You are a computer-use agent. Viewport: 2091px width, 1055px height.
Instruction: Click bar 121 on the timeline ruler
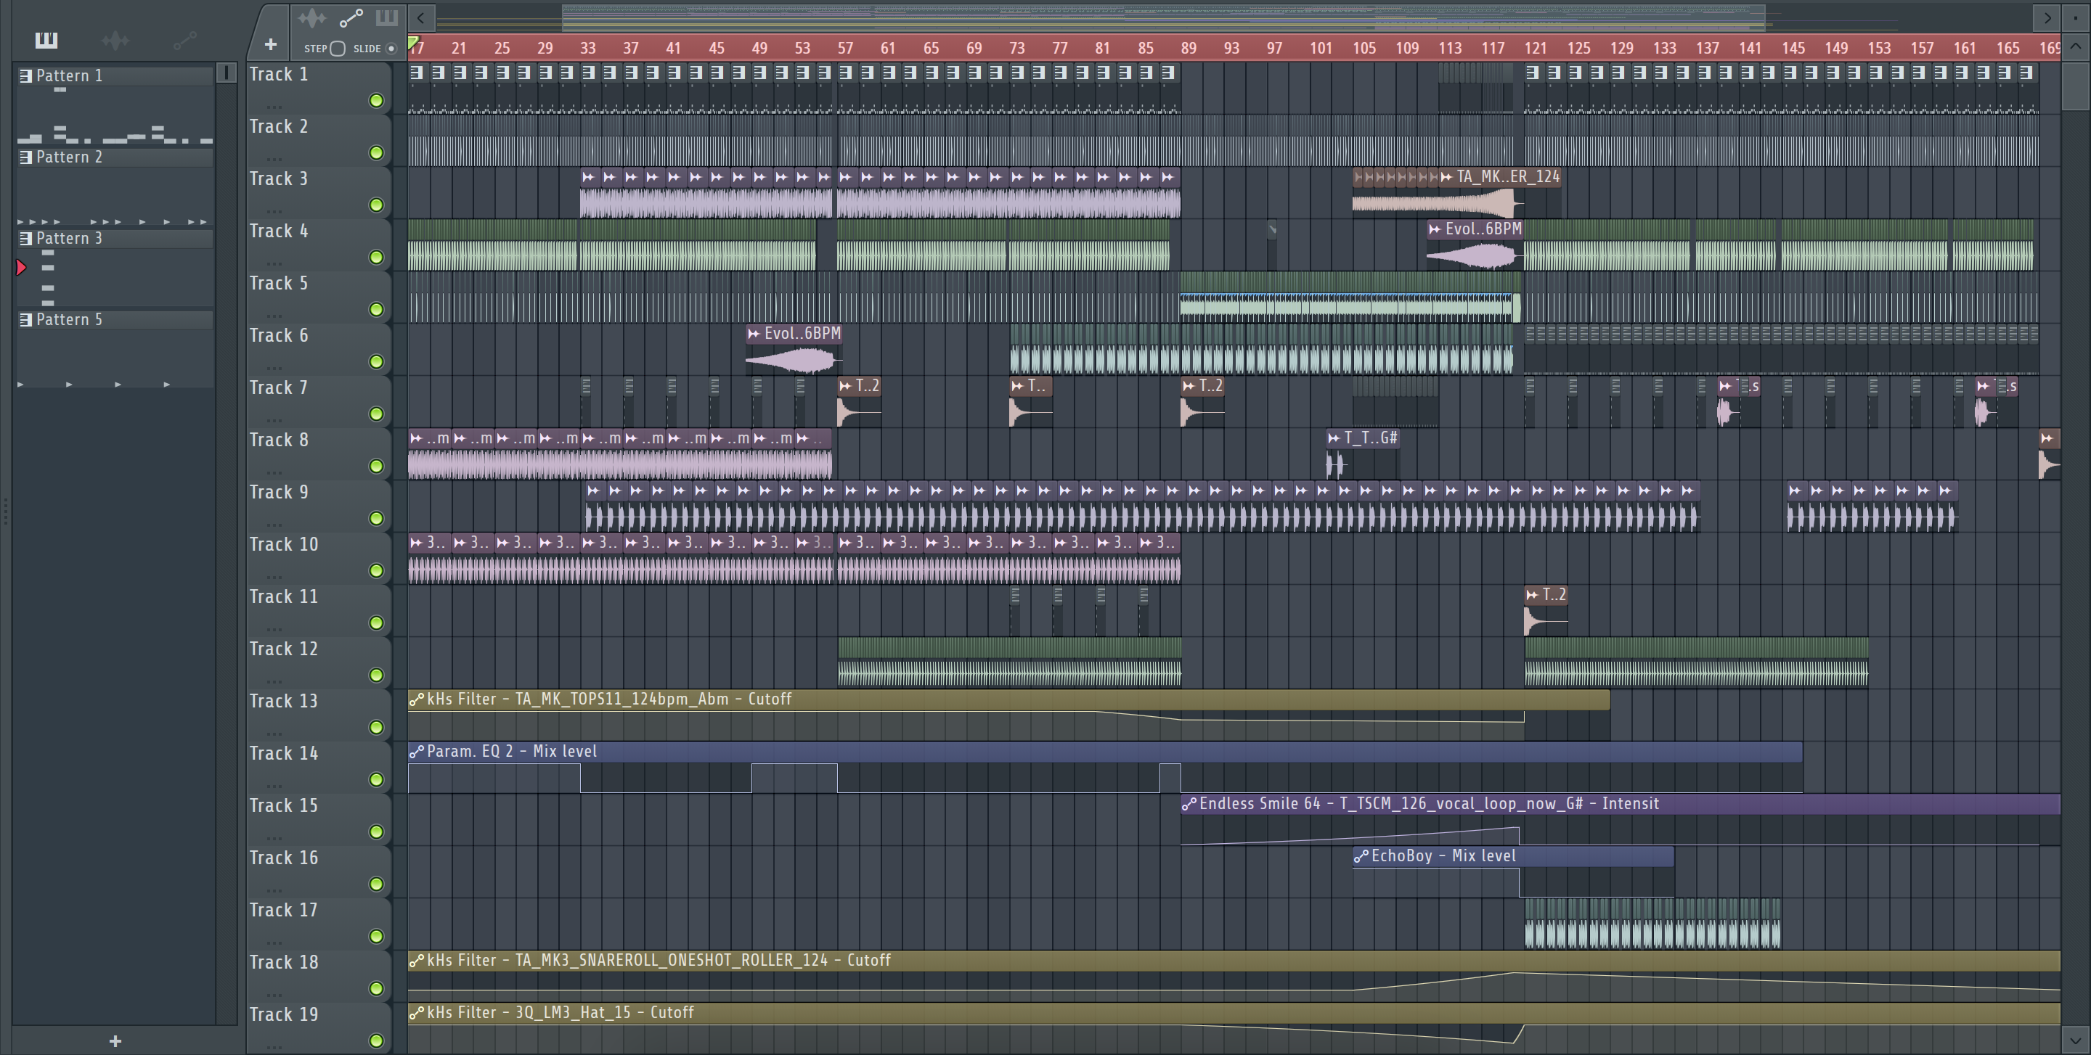click(1535, 48)
